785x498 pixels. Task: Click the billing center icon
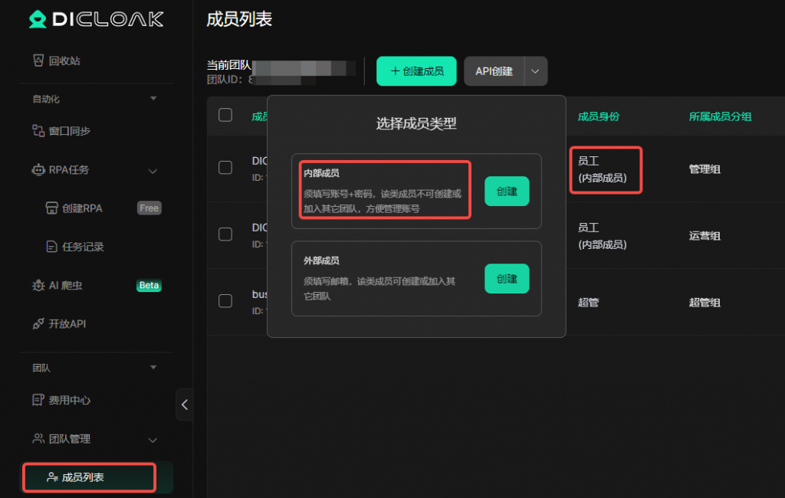click(38, 401)
